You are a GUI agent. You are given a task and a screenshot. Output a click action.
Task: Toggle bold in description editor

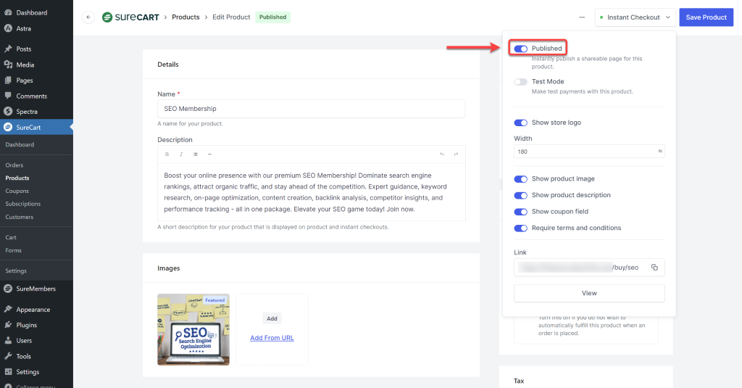pyautogui.click(x=167, y=154)
